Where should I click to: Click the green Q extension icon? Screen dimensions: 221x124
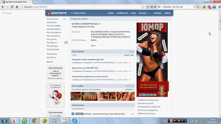coord(204,7)
